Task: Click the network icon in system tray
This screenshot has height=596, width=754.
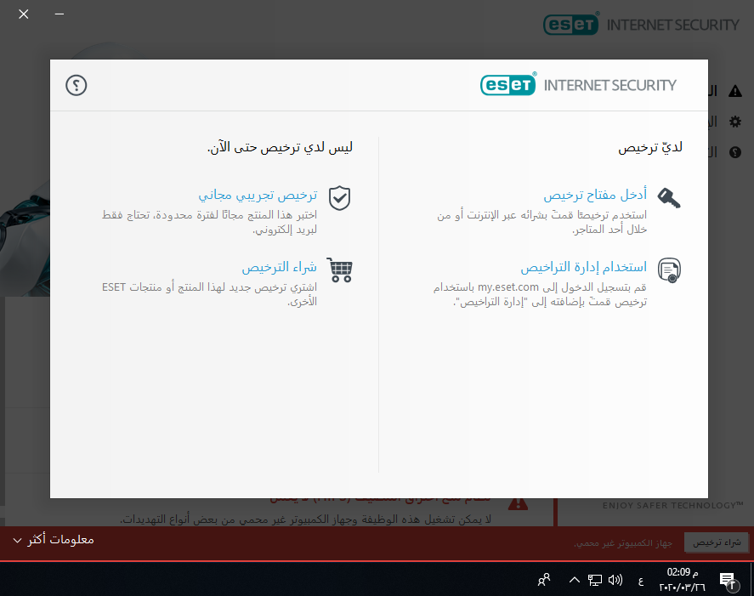Action: (x=595, y=580)
